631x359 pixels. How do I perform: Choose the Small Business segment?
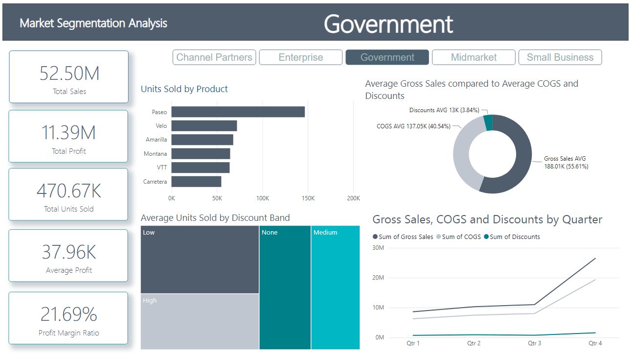560,57
